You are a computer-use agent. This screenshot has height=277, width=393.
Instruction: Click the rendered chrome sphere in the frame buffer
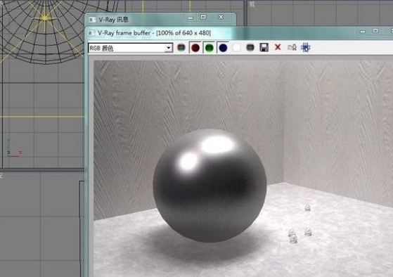tap(210, 186)
